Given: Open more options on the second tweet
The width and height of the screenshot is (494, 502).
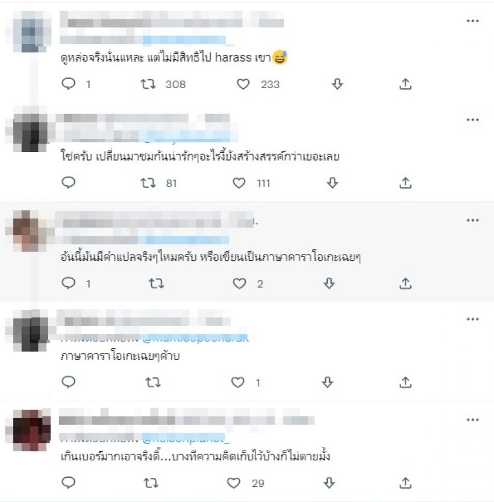Looking at the screenshot, I should 472,119.
